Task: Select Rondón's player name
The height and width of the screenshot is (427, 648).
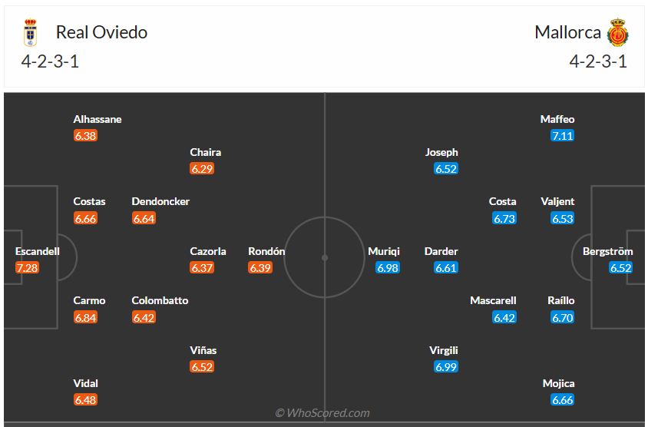Action: click(x=266, y=251)
